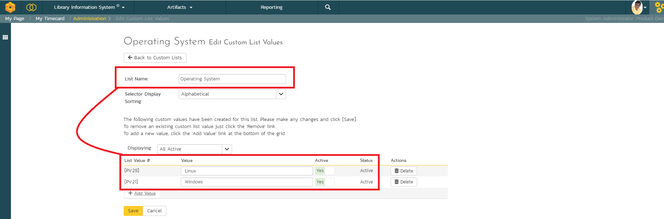Open the sidebar grid icon
Viewport: 664px width, 219px height.
(5, 37)
